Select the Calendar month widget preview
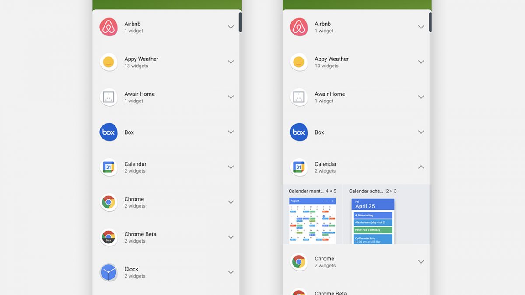Viewport: 525px width, 295px height. coord(312,221)
